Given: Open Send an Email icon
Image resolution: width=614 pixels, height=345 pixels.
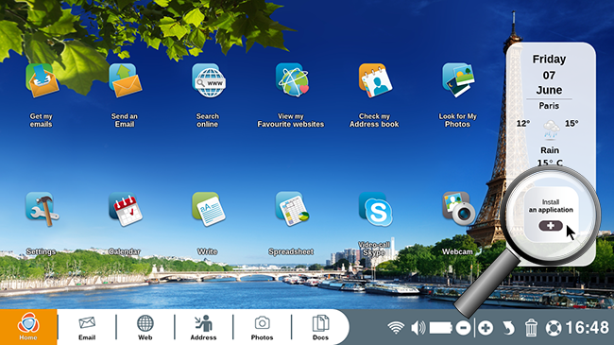Looking at the screenshot, I should pos(126,80).
